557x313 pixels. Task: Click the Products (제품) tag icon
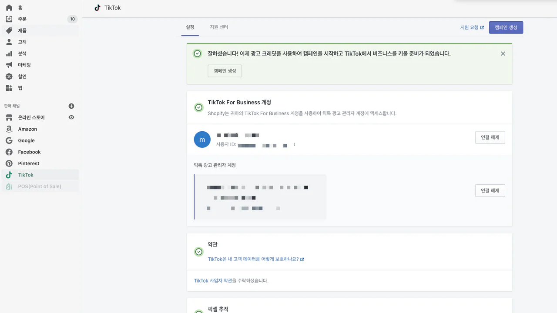(x=9, y=30)
